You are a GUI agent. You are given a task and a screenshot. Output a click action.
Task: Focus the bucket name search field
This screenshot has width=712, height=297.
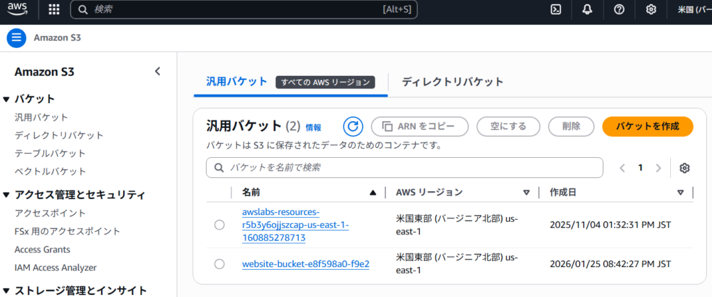(410, 168)
